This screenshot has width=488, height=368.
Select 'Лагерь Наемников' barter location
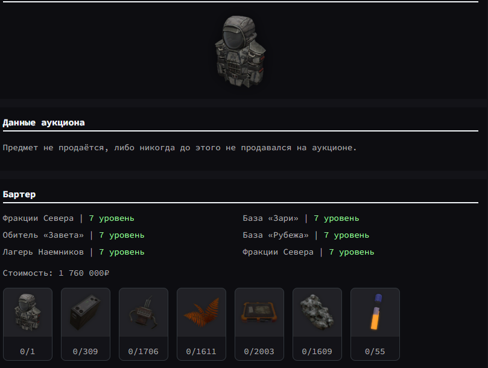pos(43,252)
